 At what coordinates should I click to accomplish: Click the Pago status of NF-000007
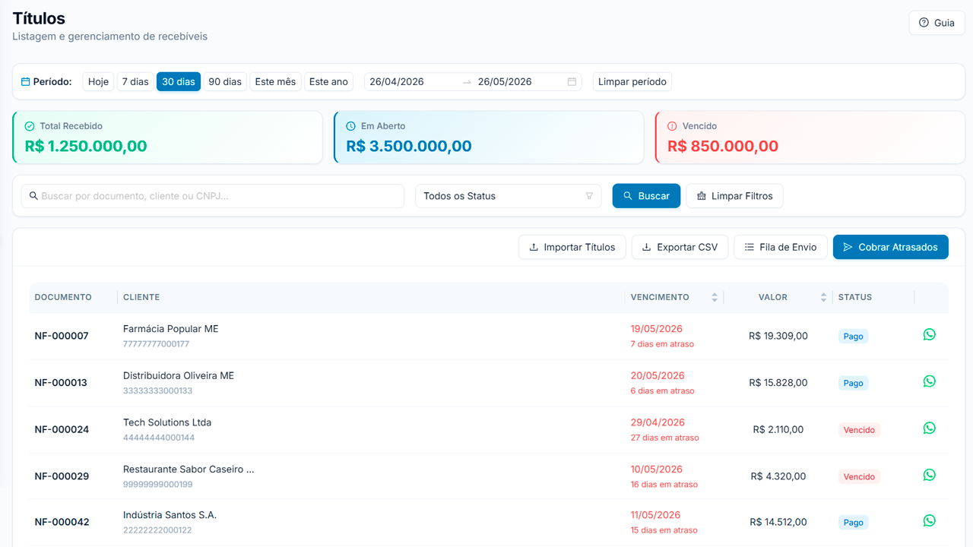pos(853,336)
